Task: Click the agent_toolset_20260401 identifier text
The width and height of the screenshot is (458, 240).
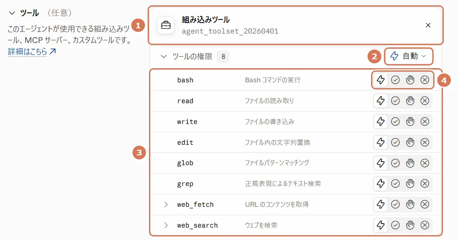Action: 230,31
